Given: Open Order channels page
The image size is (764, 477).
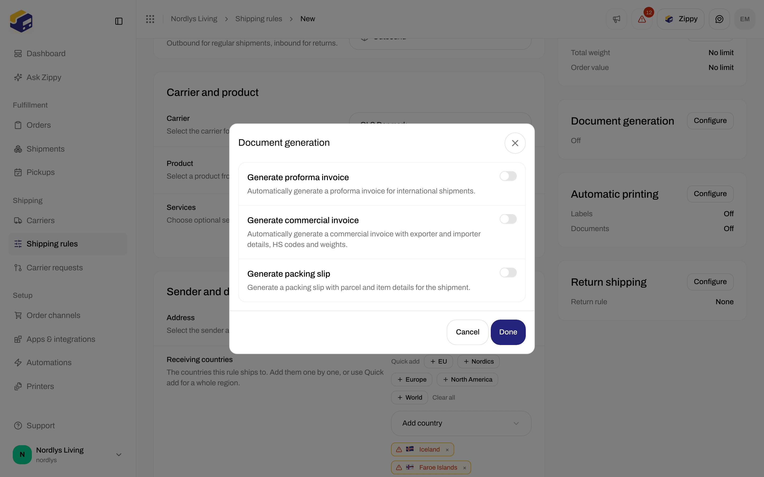Looking at the screenshot, I should click(x=68, y=315).
